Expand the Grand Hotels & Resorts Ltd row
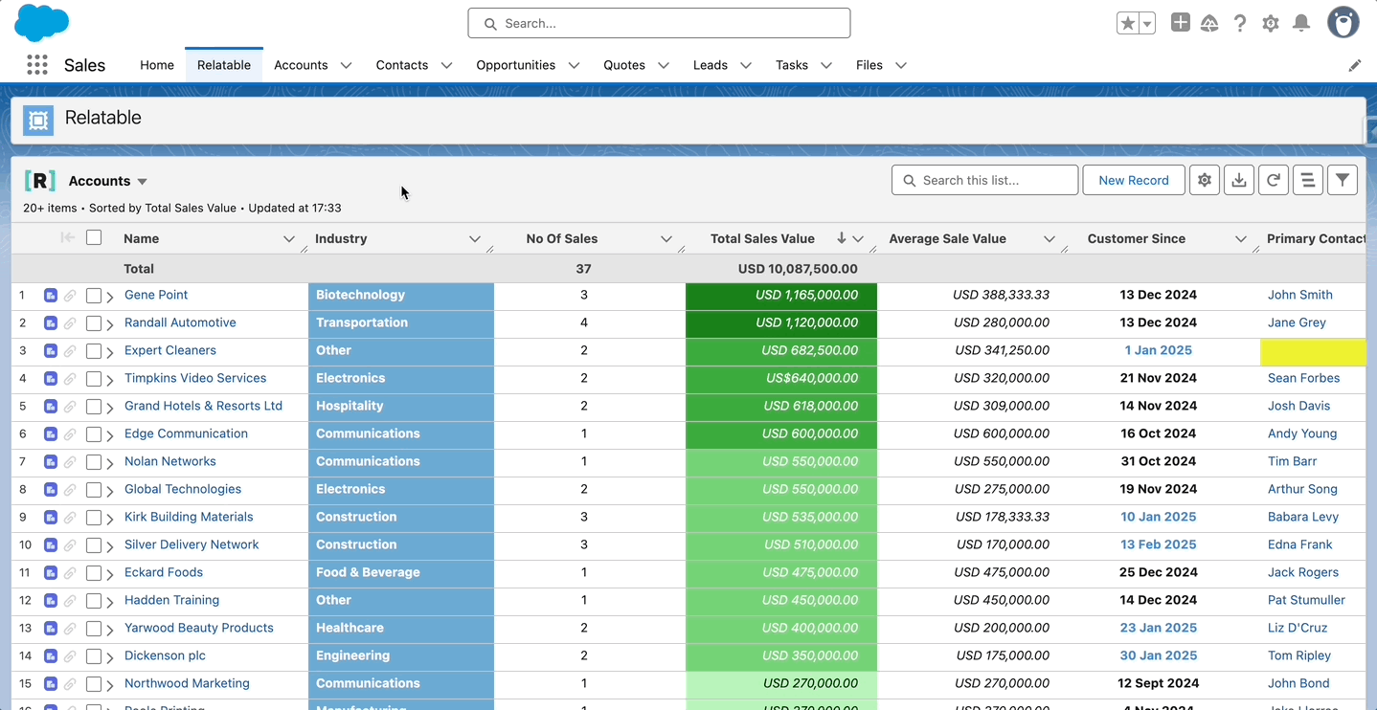The height and width of the screenshot is (710, 1377). tap(110, 408)
